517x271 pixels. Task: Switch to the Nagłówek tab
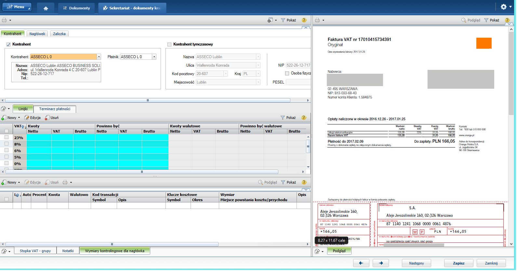point(37,34)
